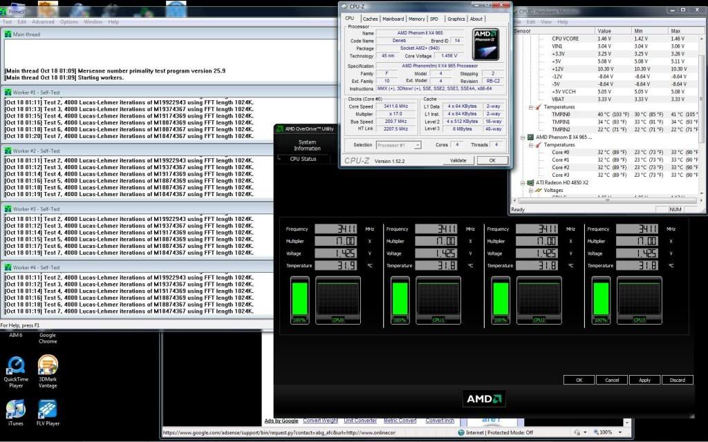708x442 pixels.
Task: Open the Processor #1 selection dropdown
Action: 399,145
